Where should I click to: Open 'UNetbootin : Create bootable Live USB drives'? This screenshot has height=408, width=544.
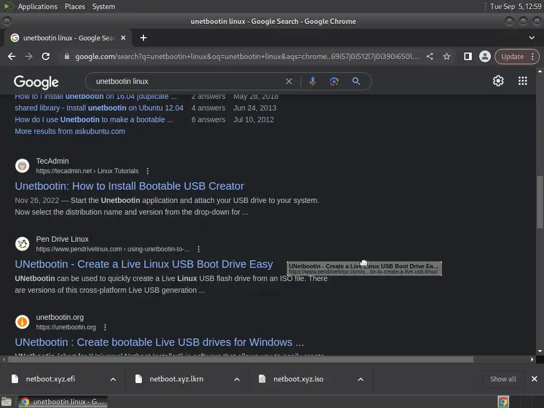159,342
